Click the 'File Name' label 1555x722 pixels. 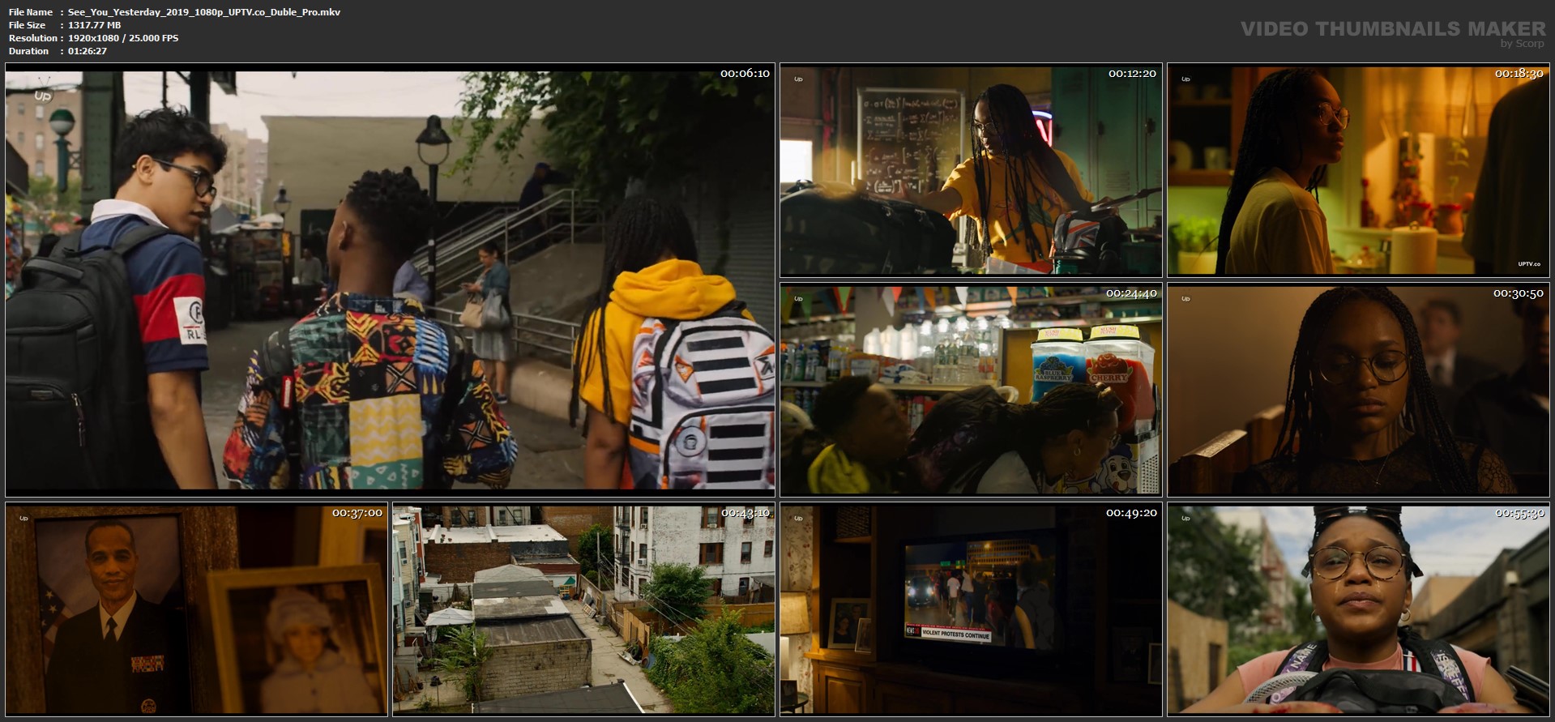pyautogui.click(x=31, y=12)
